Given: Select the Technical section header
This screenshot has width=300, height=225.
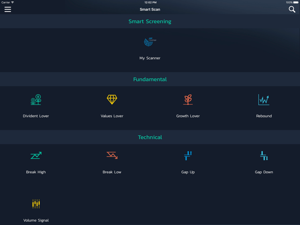Looking at the screenshot, I should tap(150, 137).
